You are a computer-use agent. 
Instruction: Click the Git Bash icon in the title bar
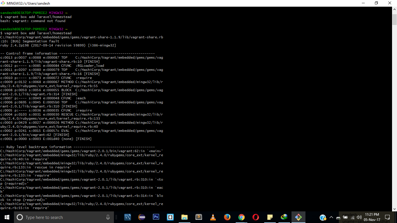pyautogui.click(x=3, y=3)
